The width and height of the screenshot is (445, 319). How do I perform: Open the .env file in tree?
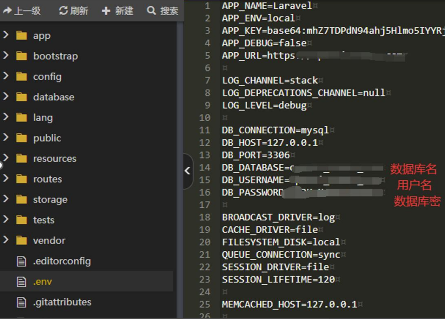(43, 282)
